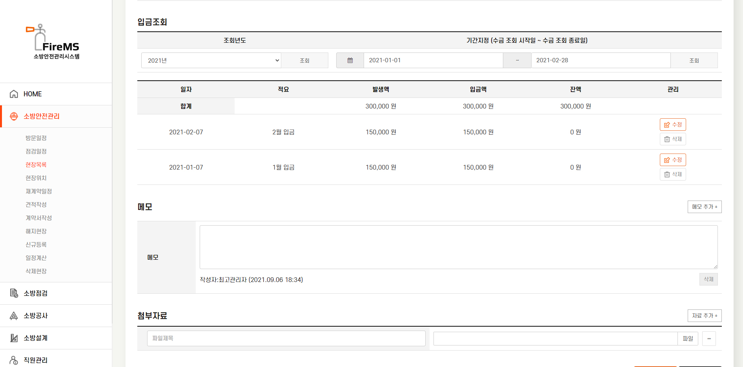Select the 재계약일정 sidebar item

[38, 192]
